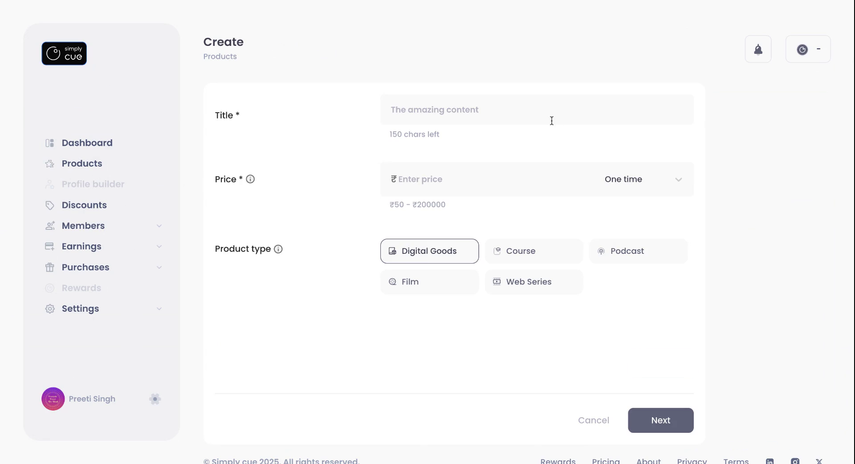Open the One time billing dropdown

[x=643, y=179]
